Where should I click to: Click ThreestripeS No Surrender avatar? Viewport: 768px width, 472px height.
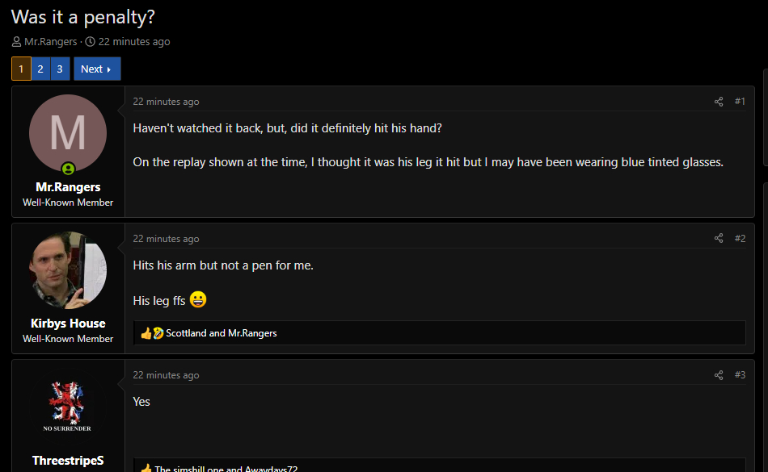[68, 407]
